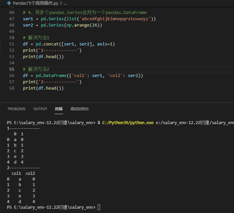Click the 'col2' key string on line 56
Screen dimensions: 234x213
115,76
